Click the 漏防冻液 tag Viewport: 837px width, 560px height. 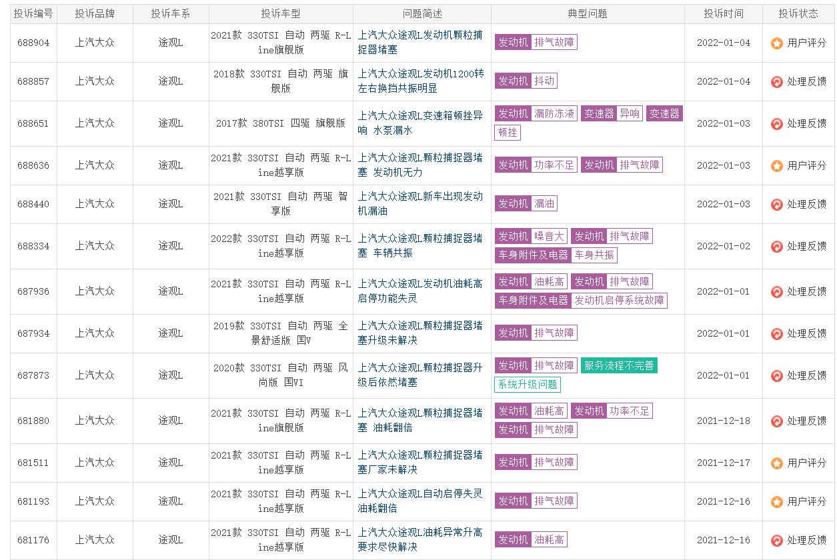tap(554, 114)
